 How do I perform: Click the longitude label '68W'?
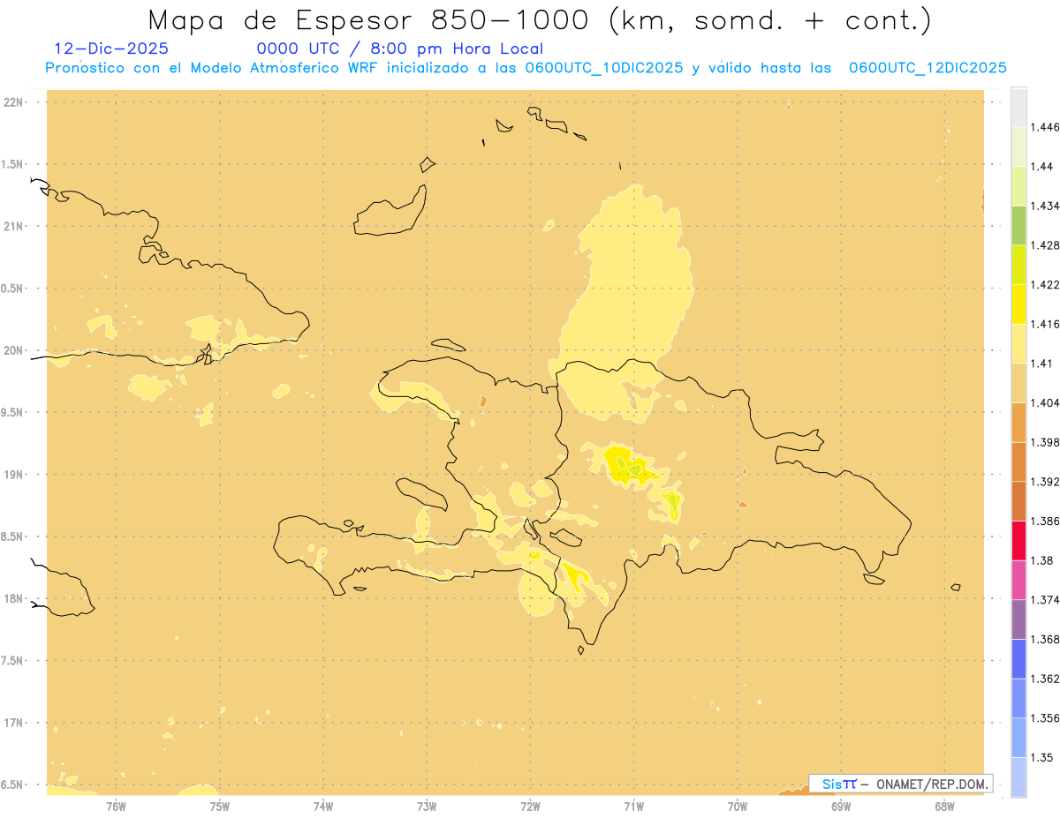point(944,806)
